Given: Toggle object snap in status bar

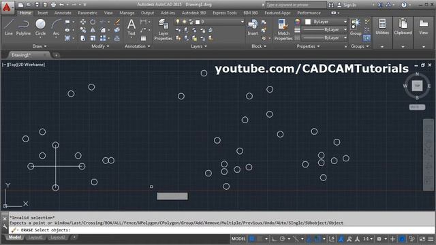Looking at the screenshot, I should click(x=317, y=239).
